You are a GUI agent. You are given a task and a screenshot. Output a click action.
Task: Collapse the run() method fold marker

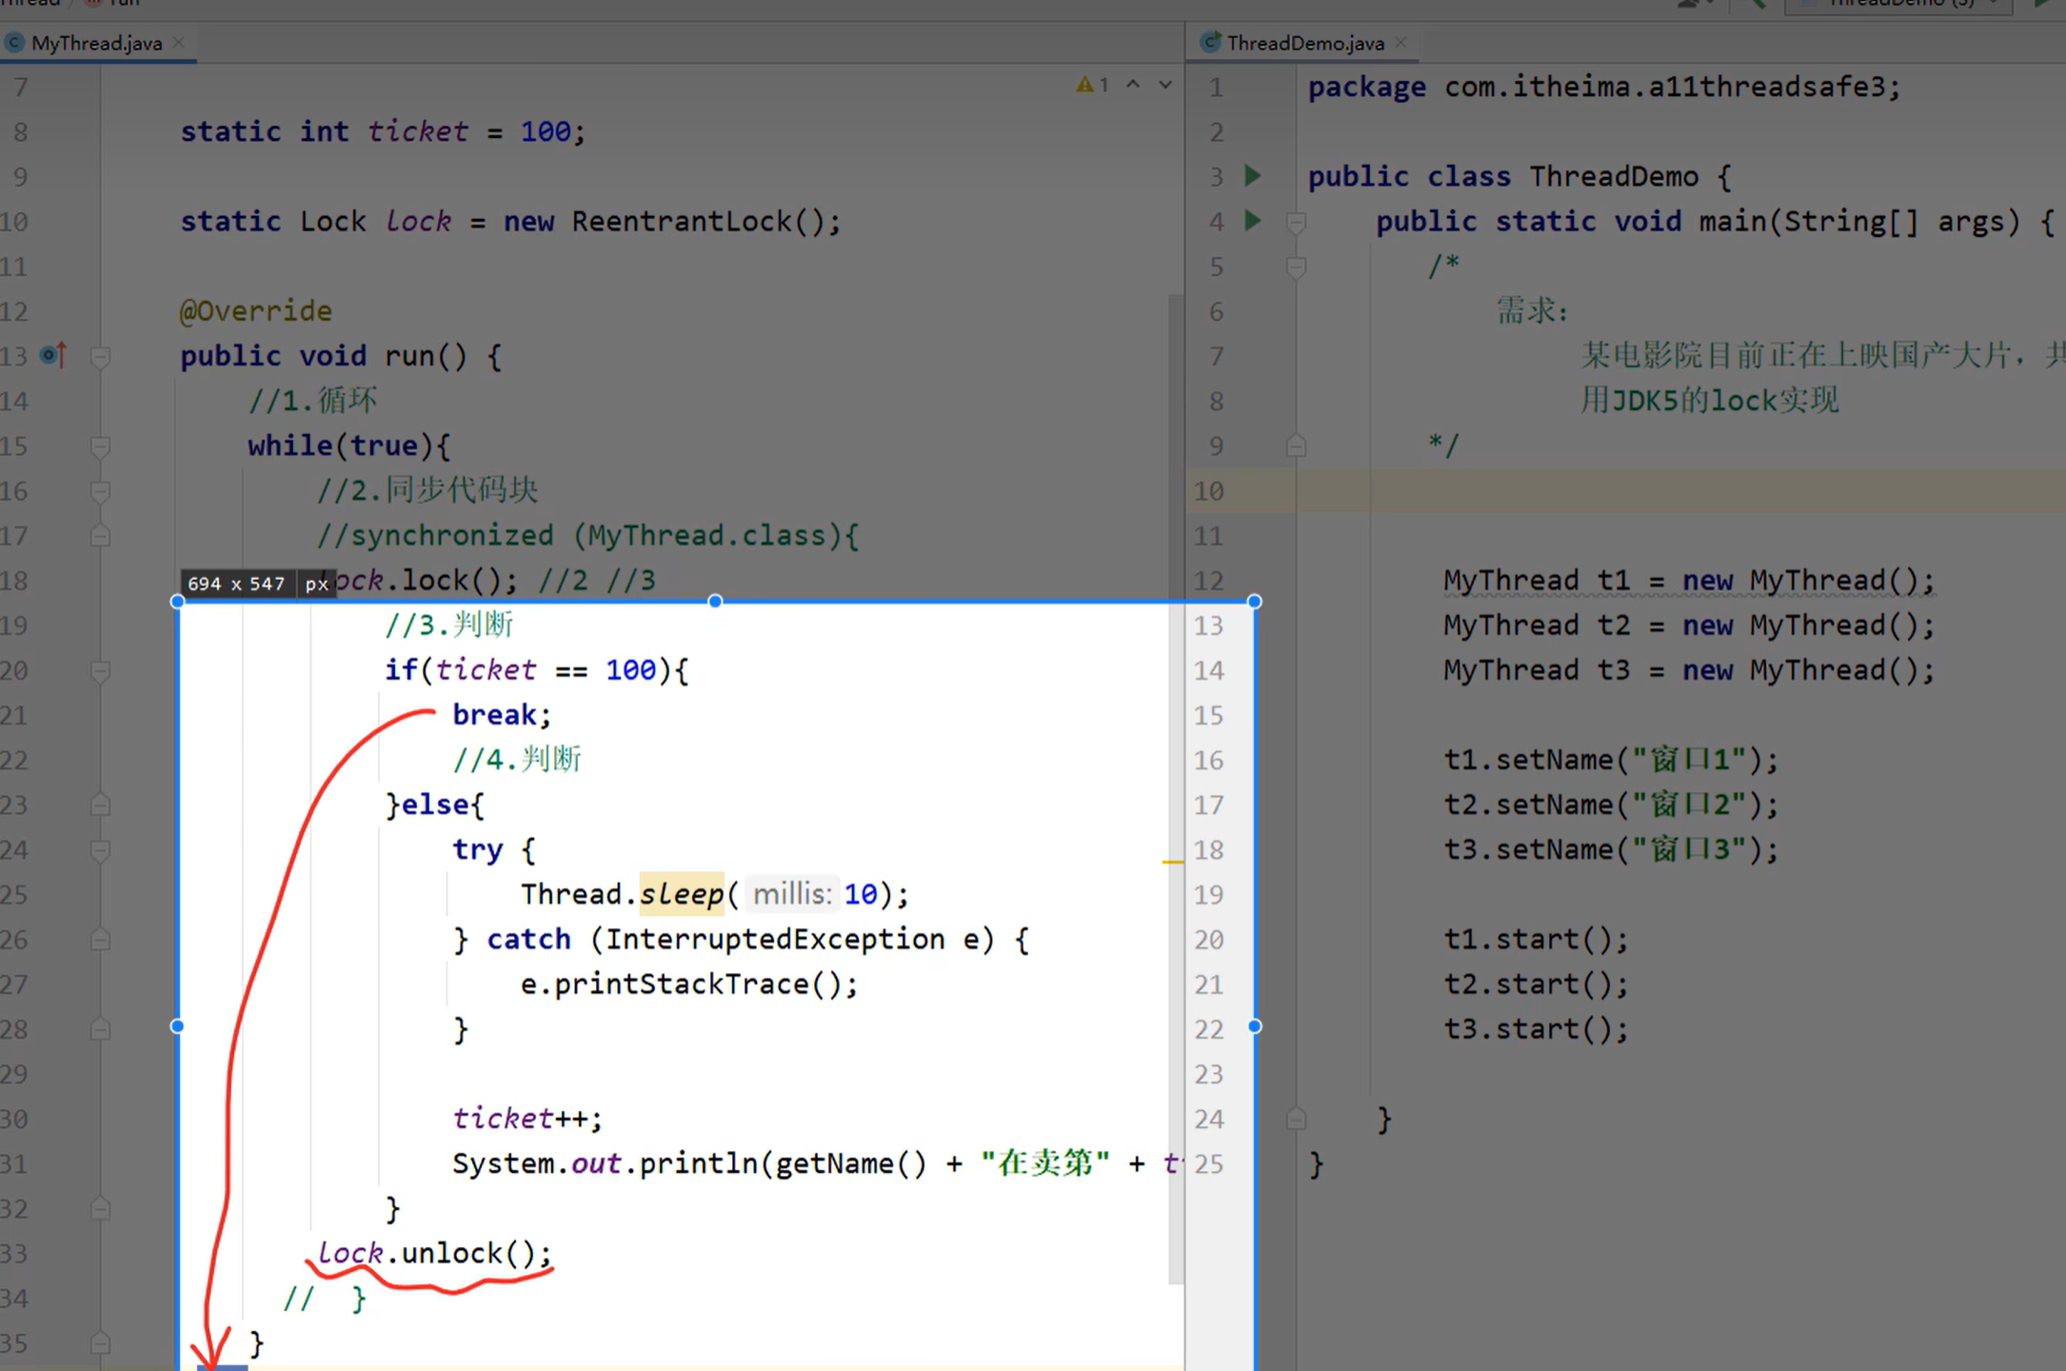[100, 357]
